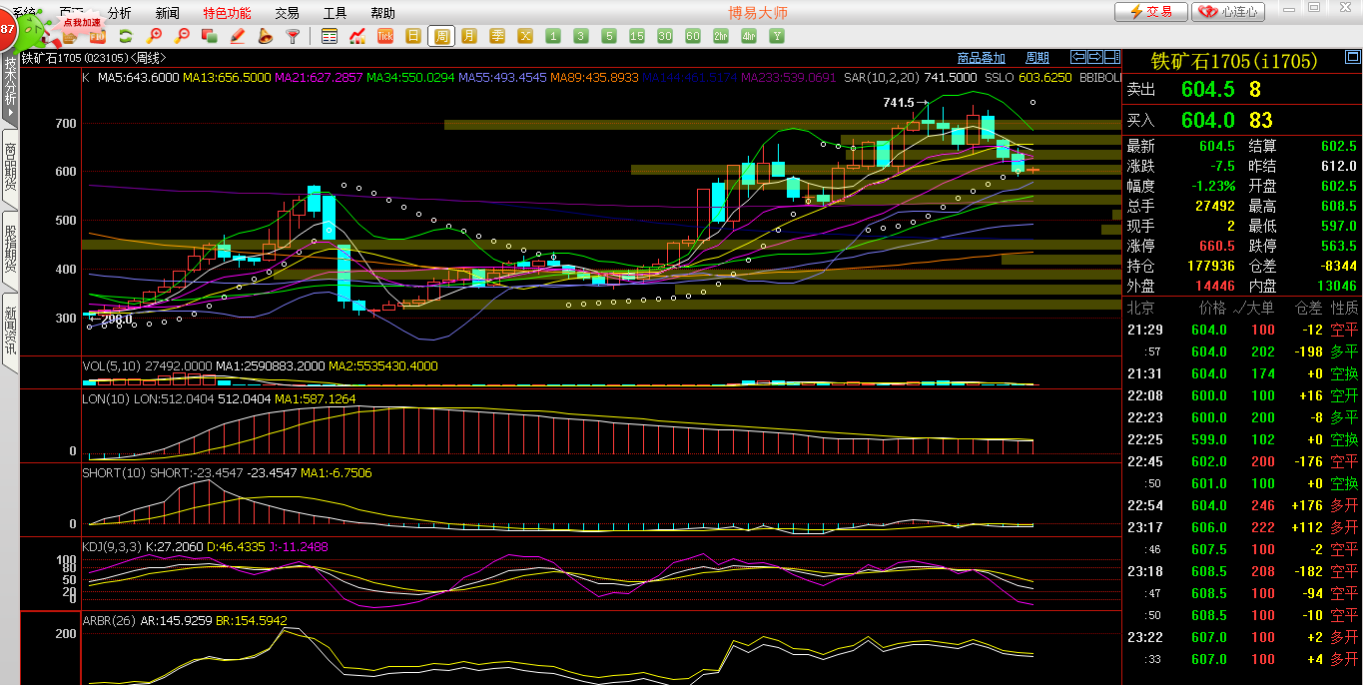Switch to the 股指期货 side tab
Image resolution: width=1363 pixels, height=685 pixels.
click(10, 249)
